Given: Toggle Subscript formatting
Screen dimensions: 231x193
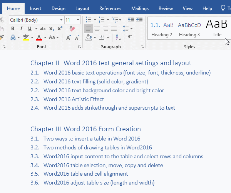Looking at the screenshot, I should pos(52,29).
